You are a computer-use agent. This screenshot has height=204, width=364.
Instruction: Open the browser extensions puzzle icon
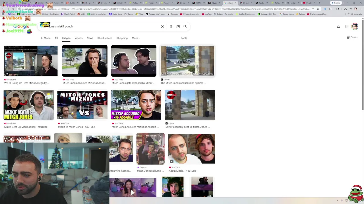[330, 9]
